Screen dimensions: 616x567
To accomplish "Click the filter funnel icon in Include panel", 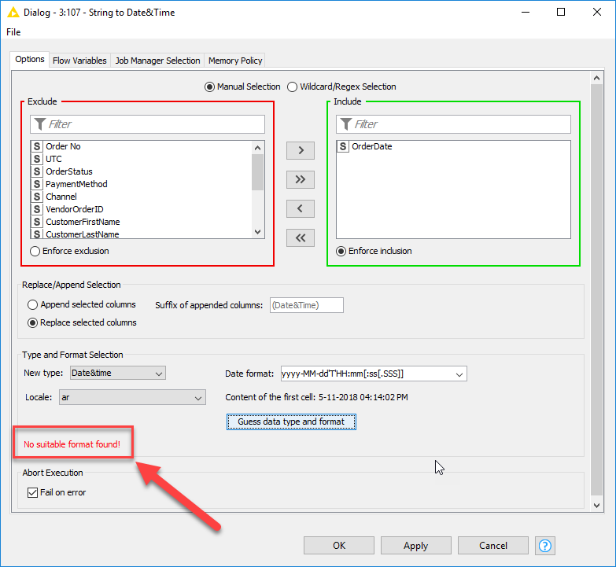I will click(345, 124).
